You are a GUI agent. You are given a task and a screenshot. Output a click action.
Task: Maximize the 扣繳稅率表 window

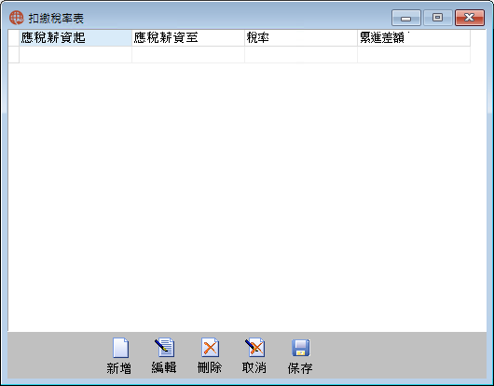pyautogui.click(x=437, y=18)
